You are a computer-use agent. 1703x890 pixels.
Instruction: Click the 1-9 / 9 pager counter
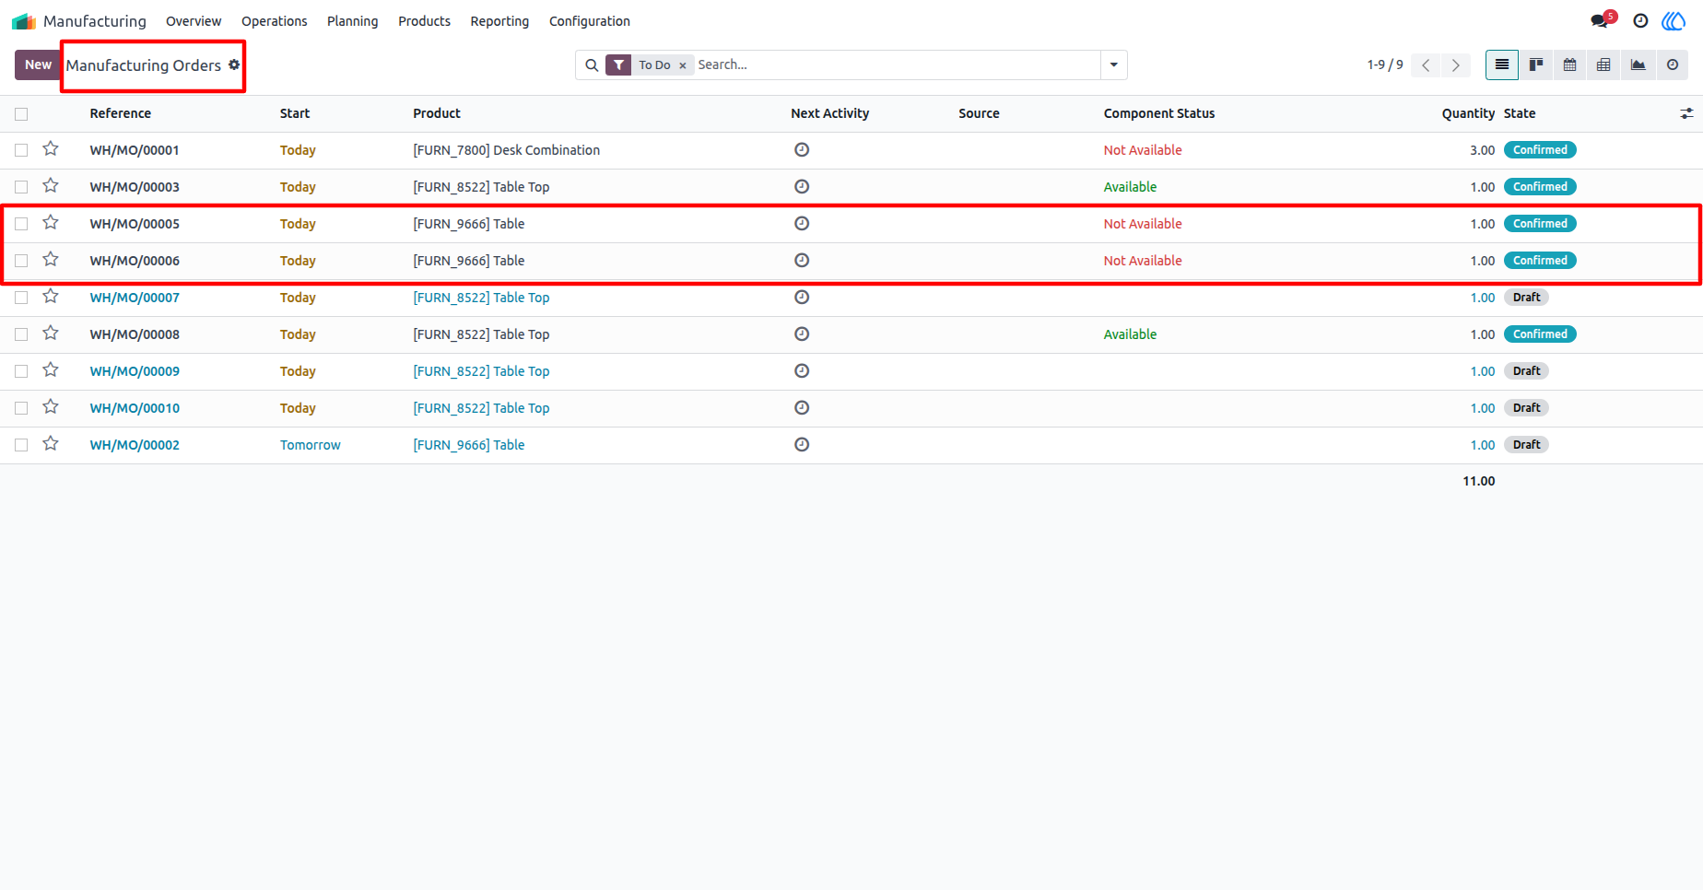(1385, 64)
